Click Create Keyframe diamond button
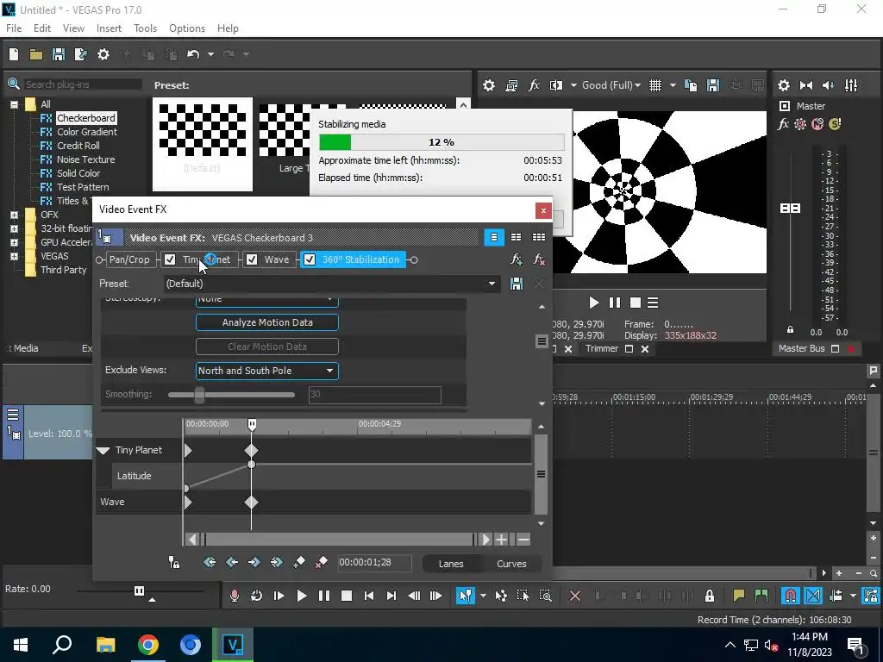883x662 pixels. [299, 562]
